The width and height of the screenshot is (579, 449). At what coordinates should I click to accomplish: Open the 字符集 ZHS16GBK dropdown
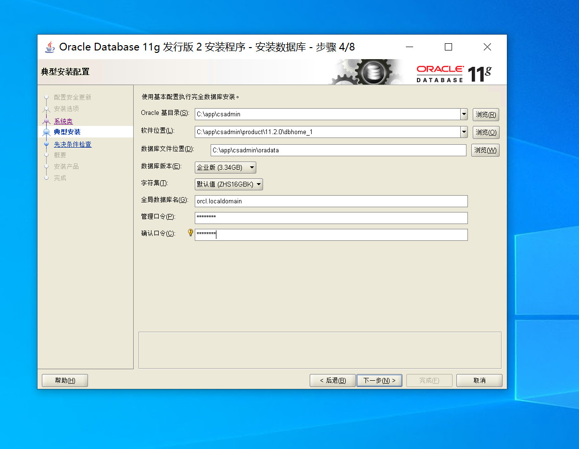point(229,184)
